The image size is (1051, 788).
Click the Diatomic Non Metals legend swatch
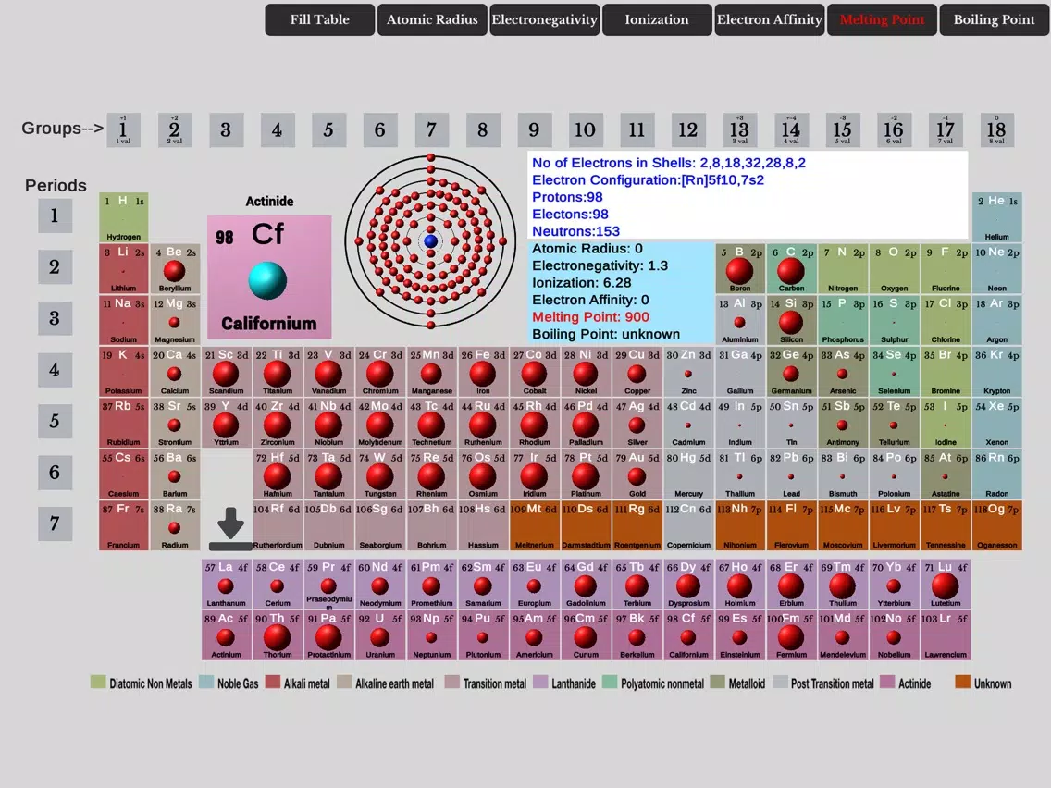tap(98, 683)
